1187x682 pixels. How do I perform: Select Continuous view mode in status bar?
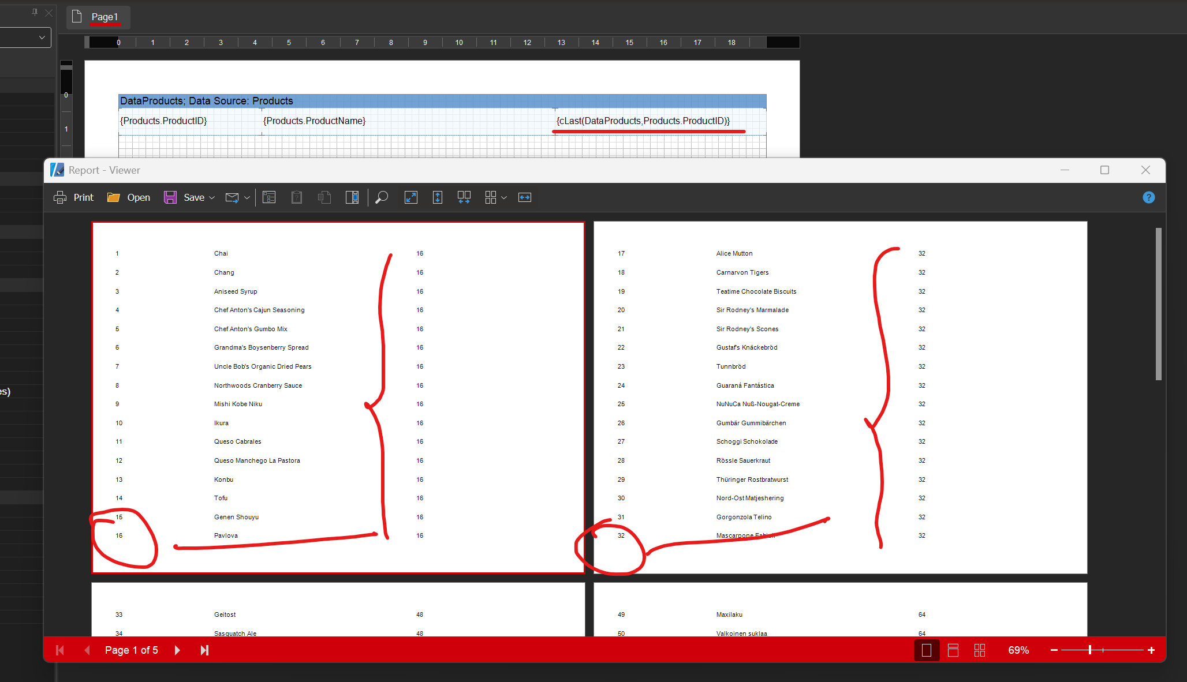(953, 650)
